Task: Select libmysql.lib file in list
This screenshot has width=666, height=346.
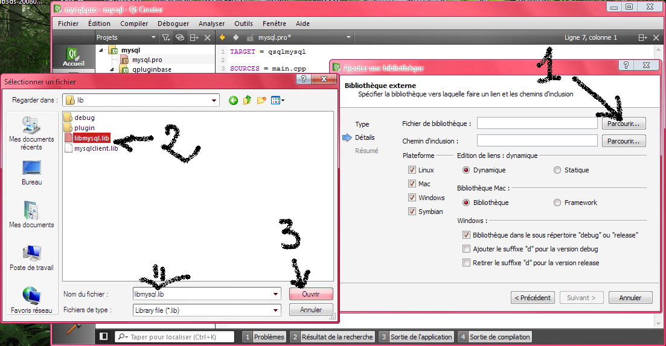Action: point(88,138)
